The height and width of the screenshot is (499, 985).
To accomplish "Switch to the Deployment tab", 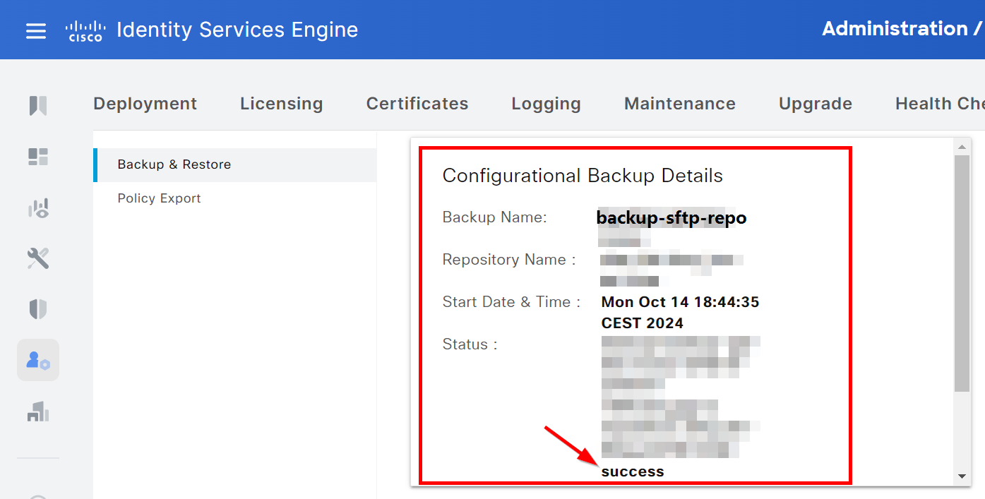I will 145,104.
